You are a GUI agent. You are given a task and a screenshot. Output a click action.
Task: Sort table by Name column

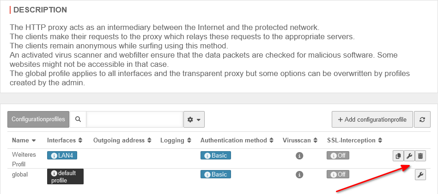(24, 140)
